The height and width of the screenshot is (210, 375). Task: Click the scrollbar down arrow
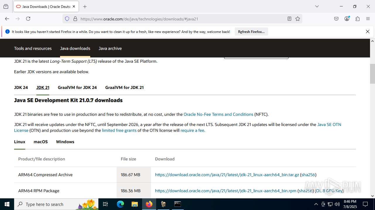(x=372, y=196)
